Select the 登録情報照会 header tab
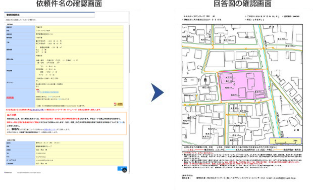Image resolution: width=313 pixels, height=190 pixels. pos(49,15)
